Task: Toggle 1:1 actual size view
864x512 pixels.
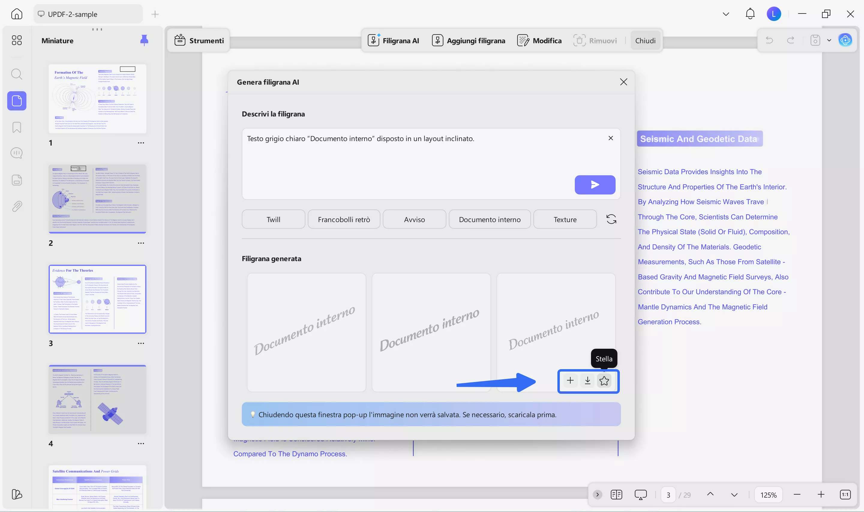Action: [x=845, y=494]
